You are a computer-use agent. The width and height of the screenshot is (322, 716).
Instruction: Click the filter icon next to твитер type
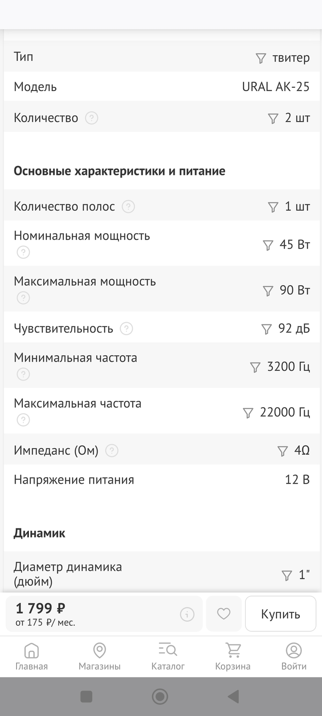(261, 58)
